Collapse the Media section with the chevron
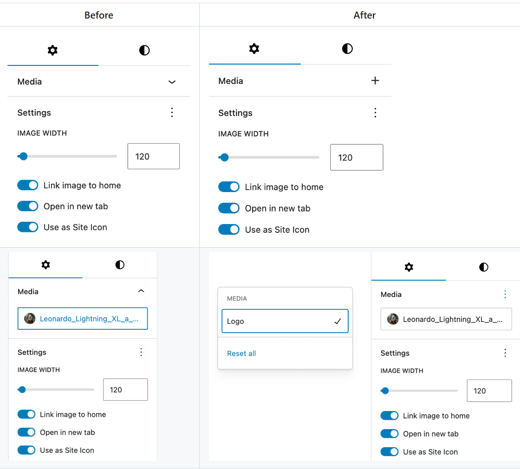 (x=141, y=291)
